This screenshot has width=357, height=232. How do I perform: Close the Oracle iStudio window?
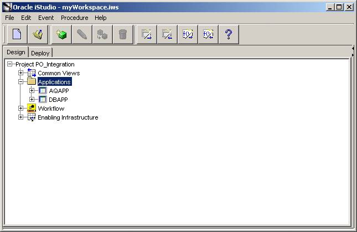click(x=349, y=7)
